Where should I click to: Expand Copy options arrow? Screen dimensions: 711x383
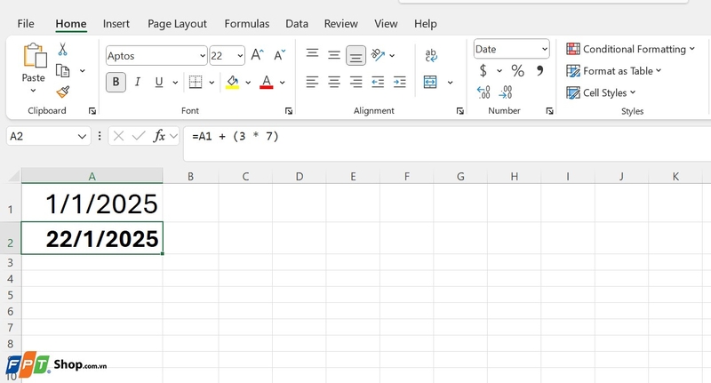[x=82, y=71]
